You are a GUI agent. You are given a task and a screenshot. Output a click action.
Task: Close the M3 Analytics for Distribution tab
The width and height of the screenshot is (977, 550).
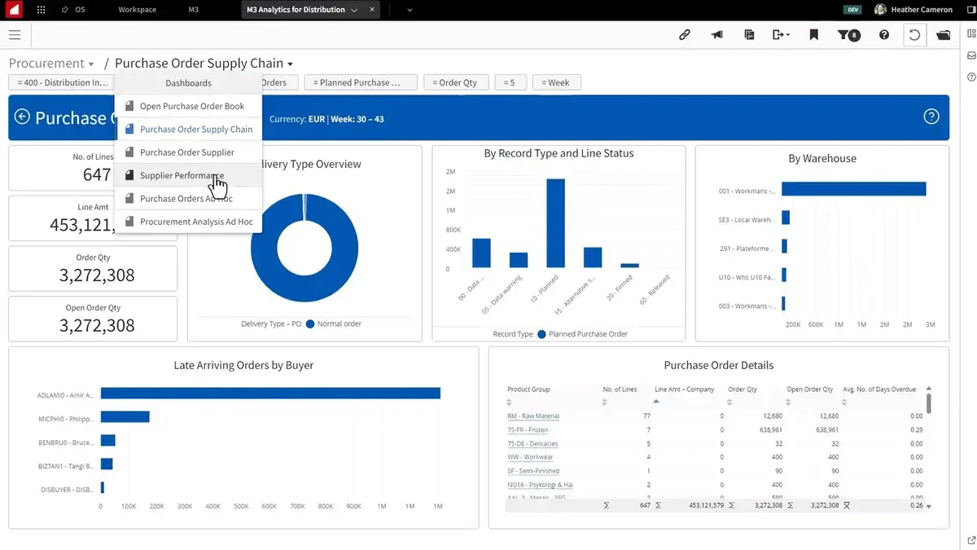click(x=371, y=10)
